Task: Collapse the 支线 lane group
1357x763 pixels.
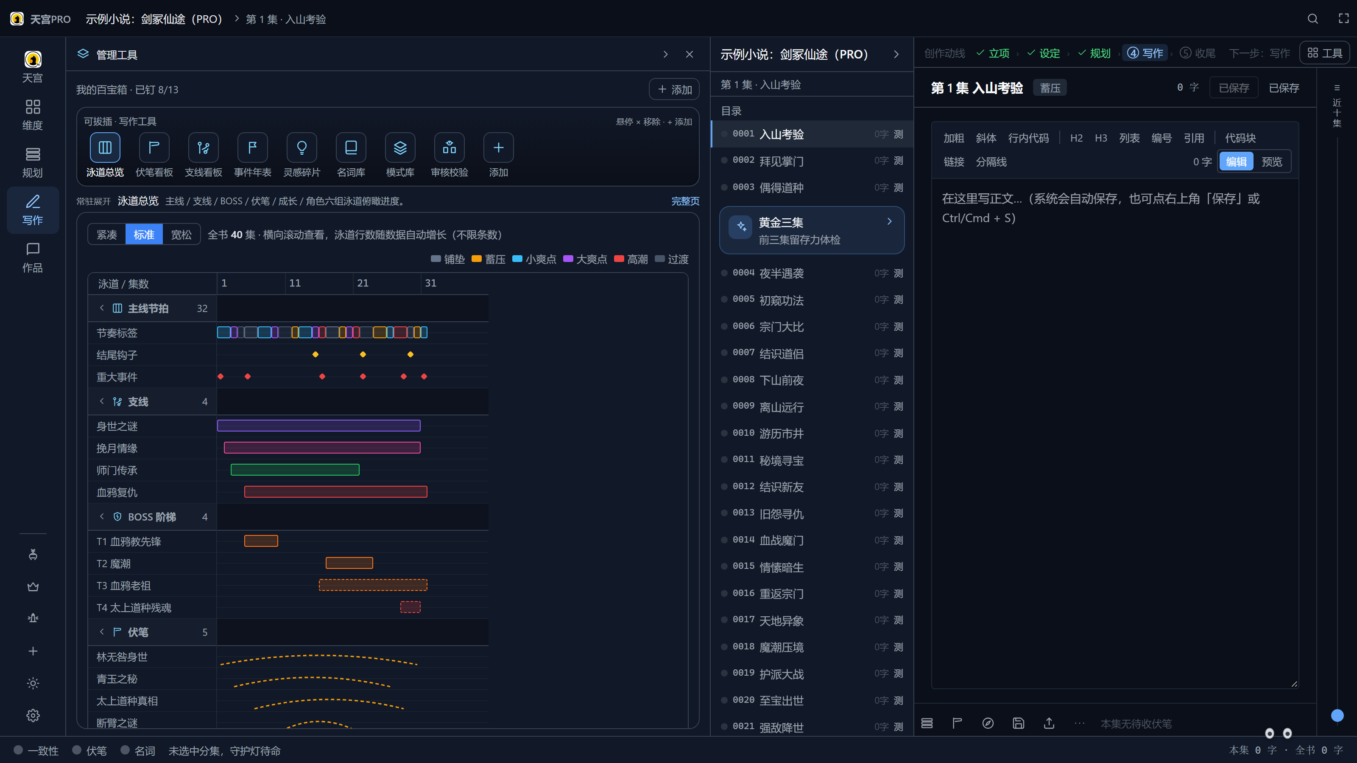Action: tap(102, 401)
